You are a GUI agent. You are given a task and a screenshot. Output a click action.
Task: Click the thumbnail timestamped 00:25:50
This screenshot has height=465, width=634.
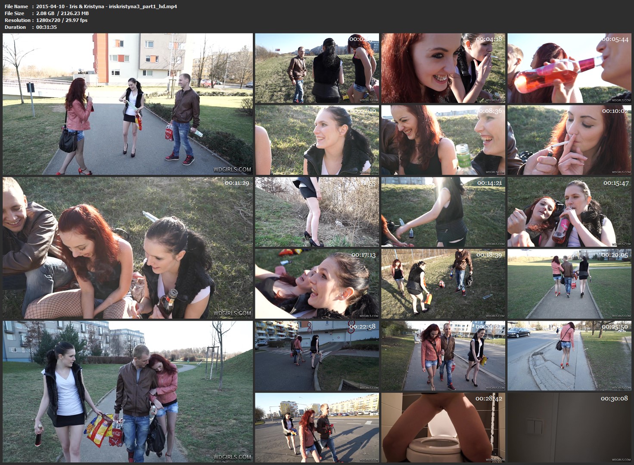pyautogui.click(x=569, y=356)
